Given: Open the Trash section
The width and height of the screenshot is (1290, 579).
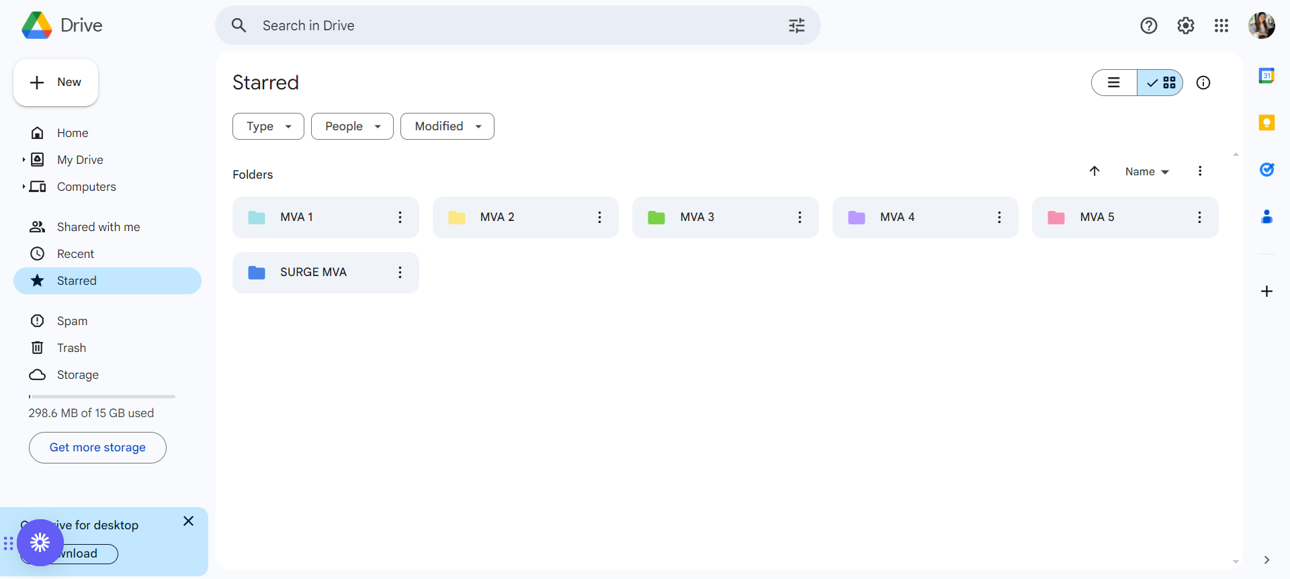Looking at the screenshot, I should point(71,348).
